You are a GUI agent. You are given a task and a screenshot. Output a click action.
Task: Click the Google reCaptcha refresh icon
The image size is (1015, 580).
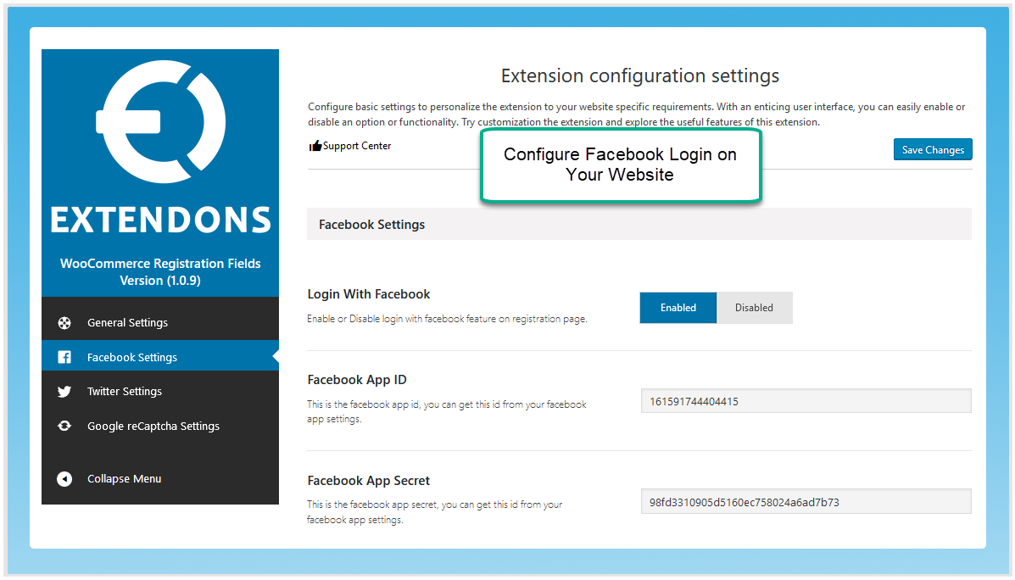click(64, 426)
